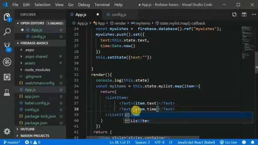Open the File menu
Viewport: 258px width, 145px height.
tap(15, 4)
